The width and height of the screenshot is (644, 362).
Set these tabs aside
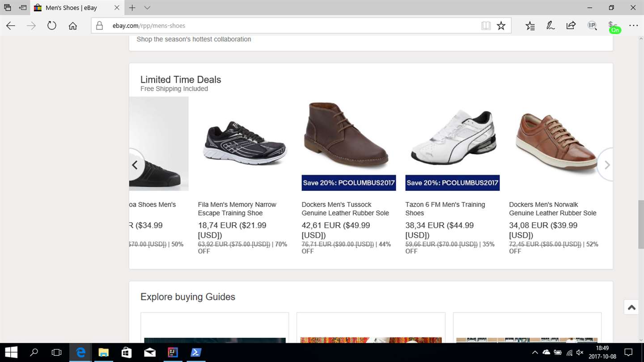tap(23, 8)
